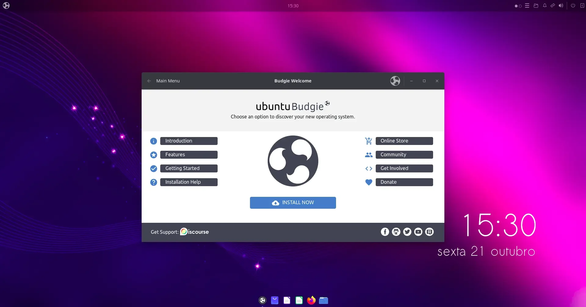Launch LibreOffice Calc from the dock
This screenshot has width=586, height=307.
[299, 301]
